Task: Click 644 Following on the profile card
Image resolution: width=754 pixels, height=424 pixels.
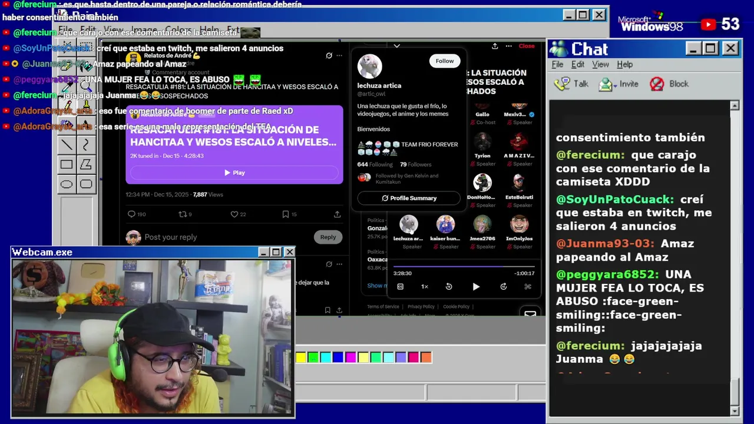Action: [x=375, y=164]
